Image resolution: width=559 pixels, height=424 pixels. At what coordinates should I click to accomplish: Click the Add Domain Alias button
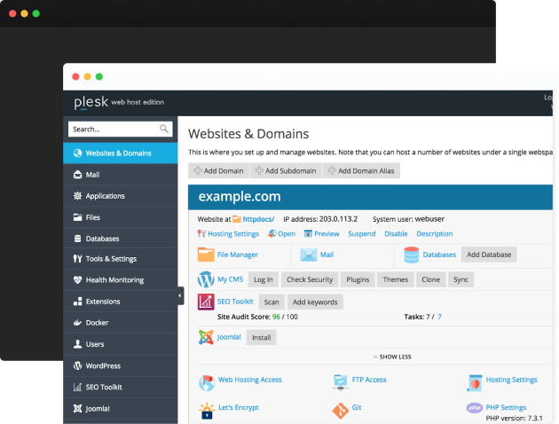point(361,170)
